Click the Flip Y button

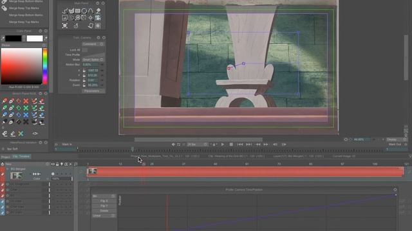(x=104, y=206)
